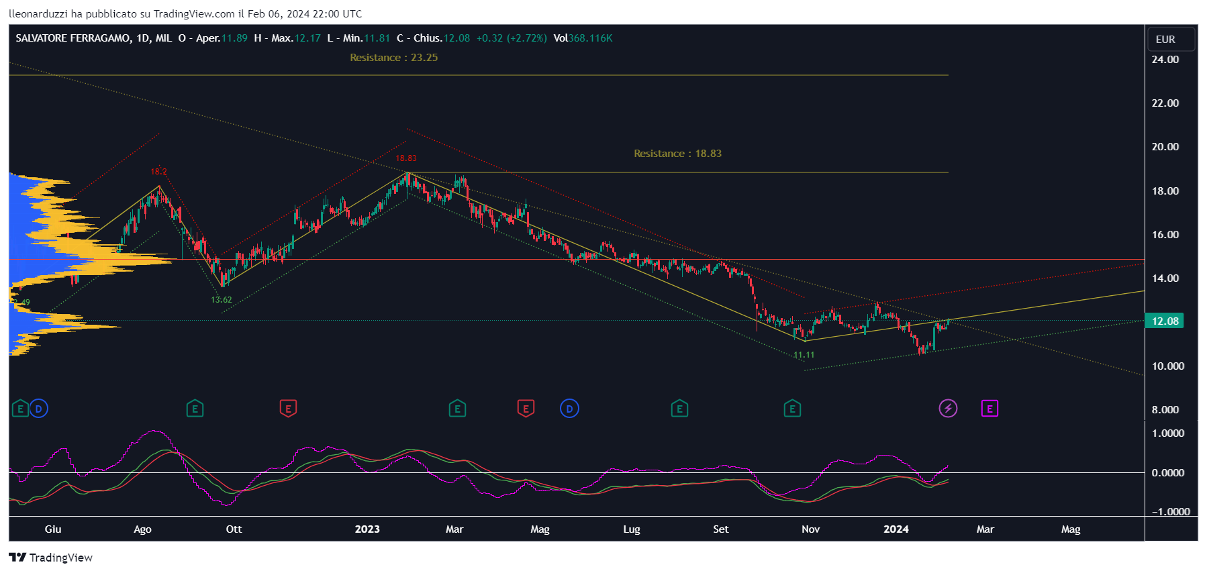Click the Ott label on the time axis

(x=234, y=529)
